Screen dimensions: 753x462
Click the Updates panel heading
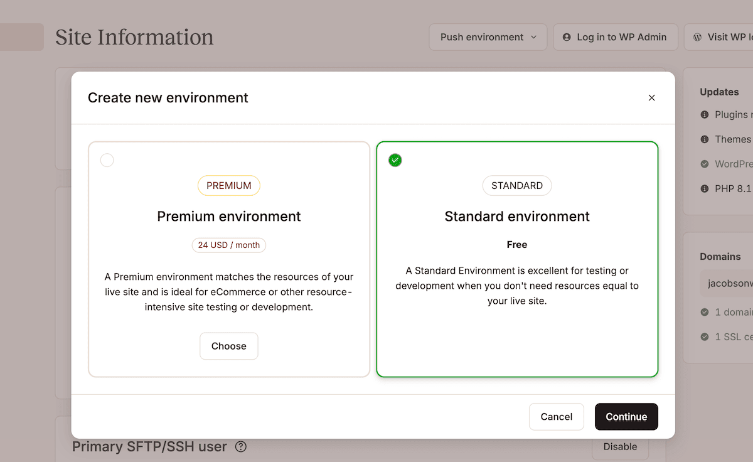719,92
